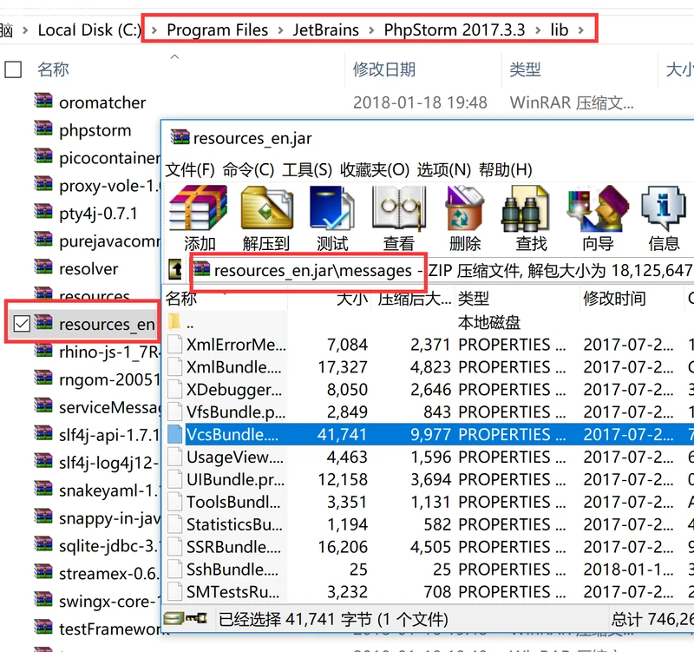Sort Explorer by 名称 column header

pos(53,69)
